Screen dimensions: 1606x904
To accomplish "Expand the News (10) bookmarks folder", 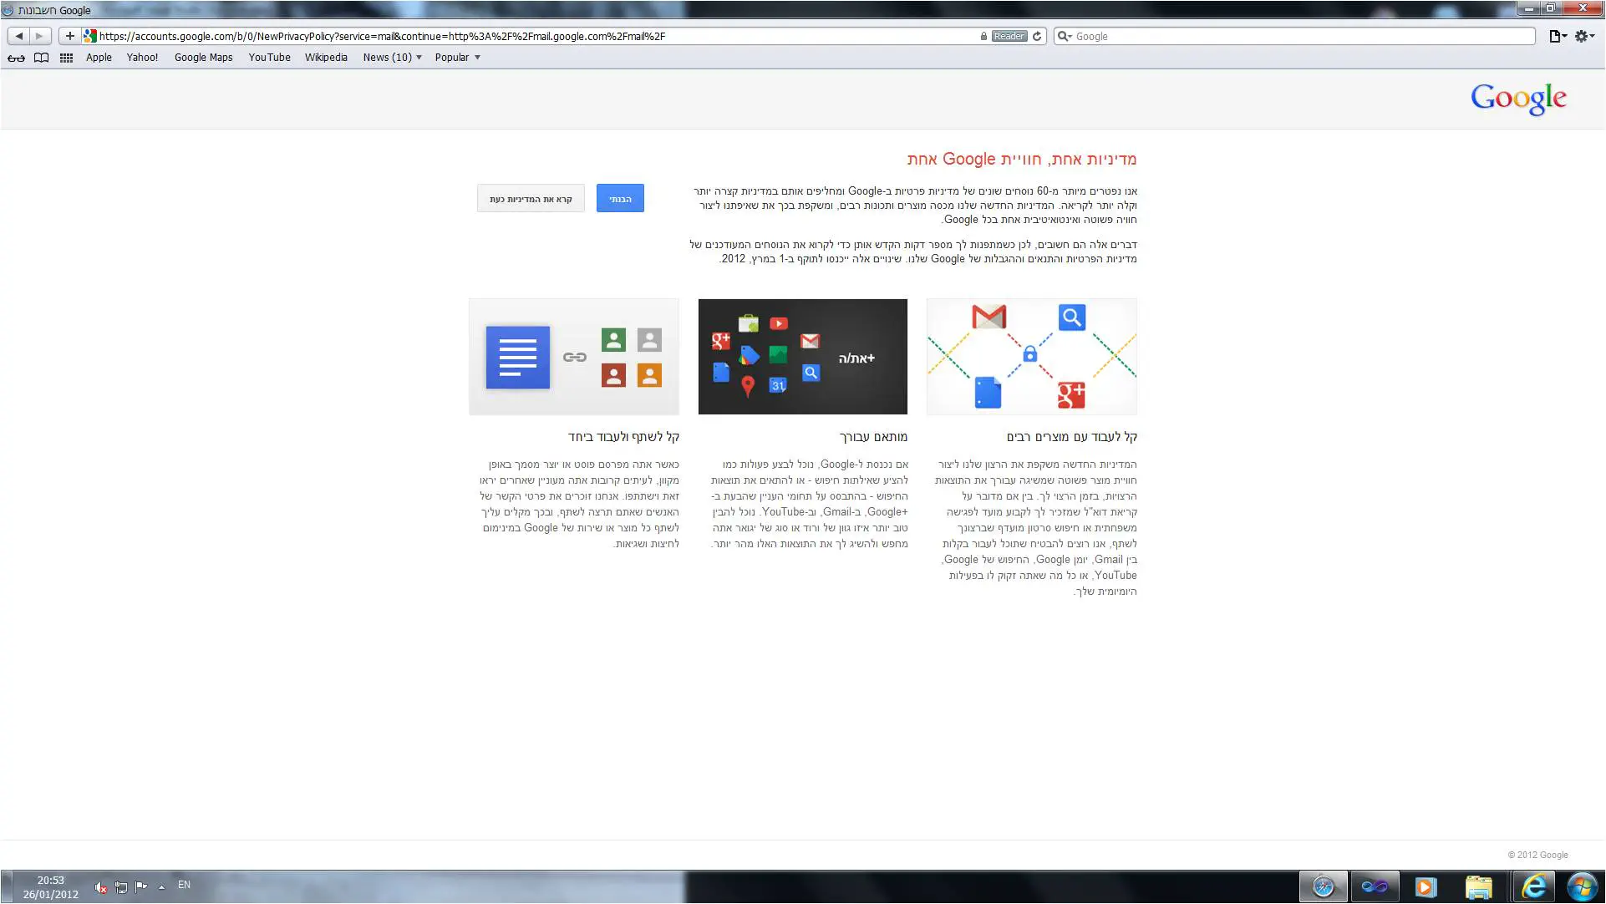I will (x=392, y=58).
